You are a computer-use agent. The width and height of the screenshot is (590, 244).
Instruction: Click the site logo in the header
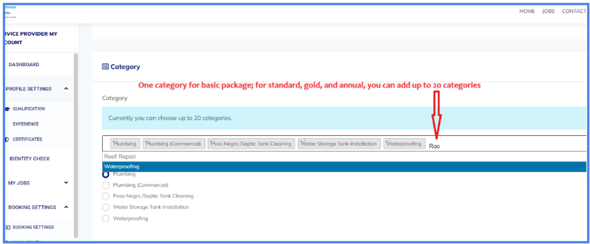[x=10, y=12]
